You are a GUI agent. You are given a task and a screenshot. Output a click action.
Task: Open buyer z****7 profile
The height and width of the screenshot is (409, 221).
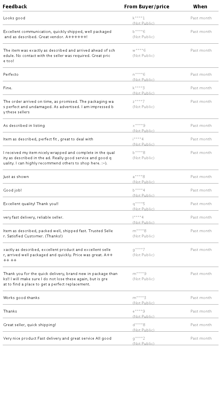point(139,102)
